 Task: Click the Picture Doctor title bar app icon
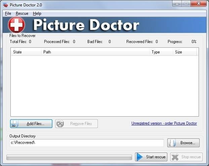pos(5,5)
